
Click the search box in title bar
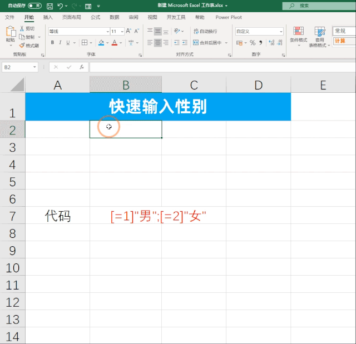pos(319,6)
